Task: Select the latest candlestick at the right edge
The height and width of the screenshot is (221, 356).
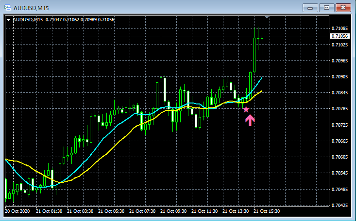Action: click(x=262, y=44)
